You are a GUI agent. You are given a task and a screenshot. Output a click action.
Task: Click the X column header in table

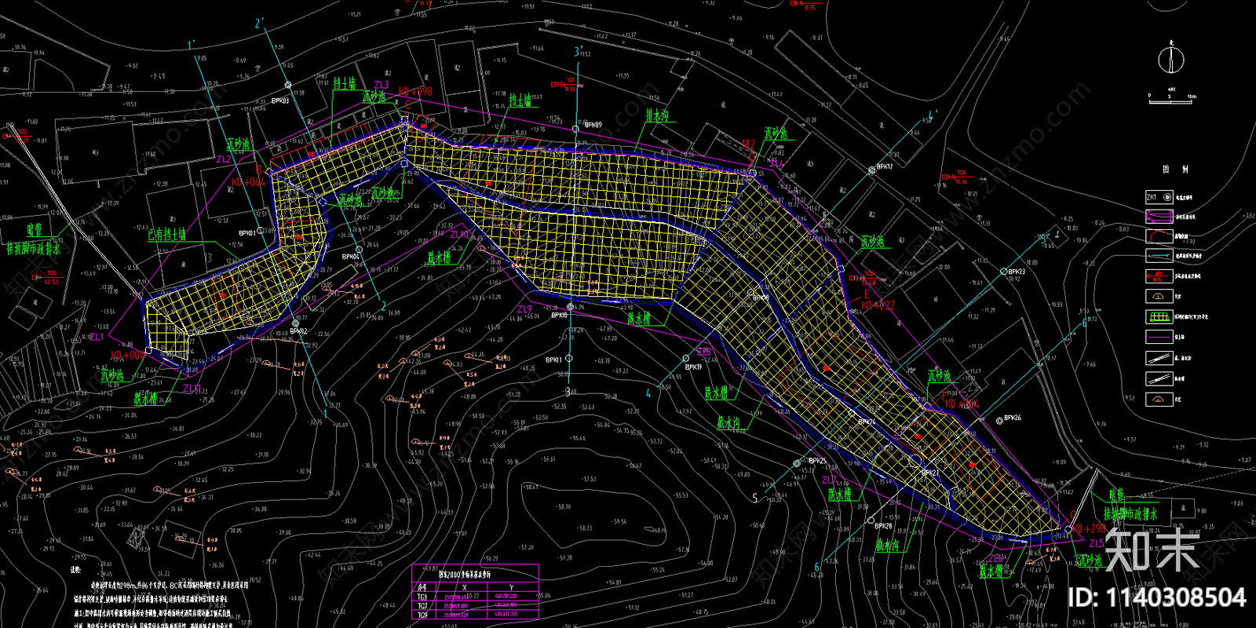pyautogui.click(x=465, y=587)
